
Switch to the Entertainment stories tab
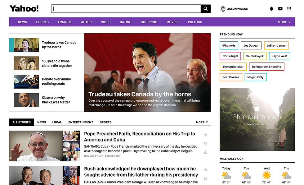pos(81,122)
